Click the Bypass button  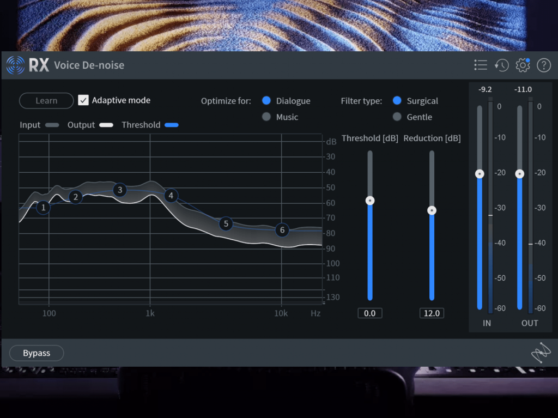pyautogui.click(x=37, y=353)
